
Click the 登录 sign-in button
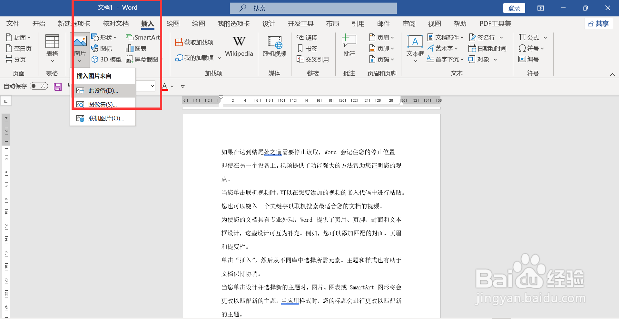click(x=514, y=8)
